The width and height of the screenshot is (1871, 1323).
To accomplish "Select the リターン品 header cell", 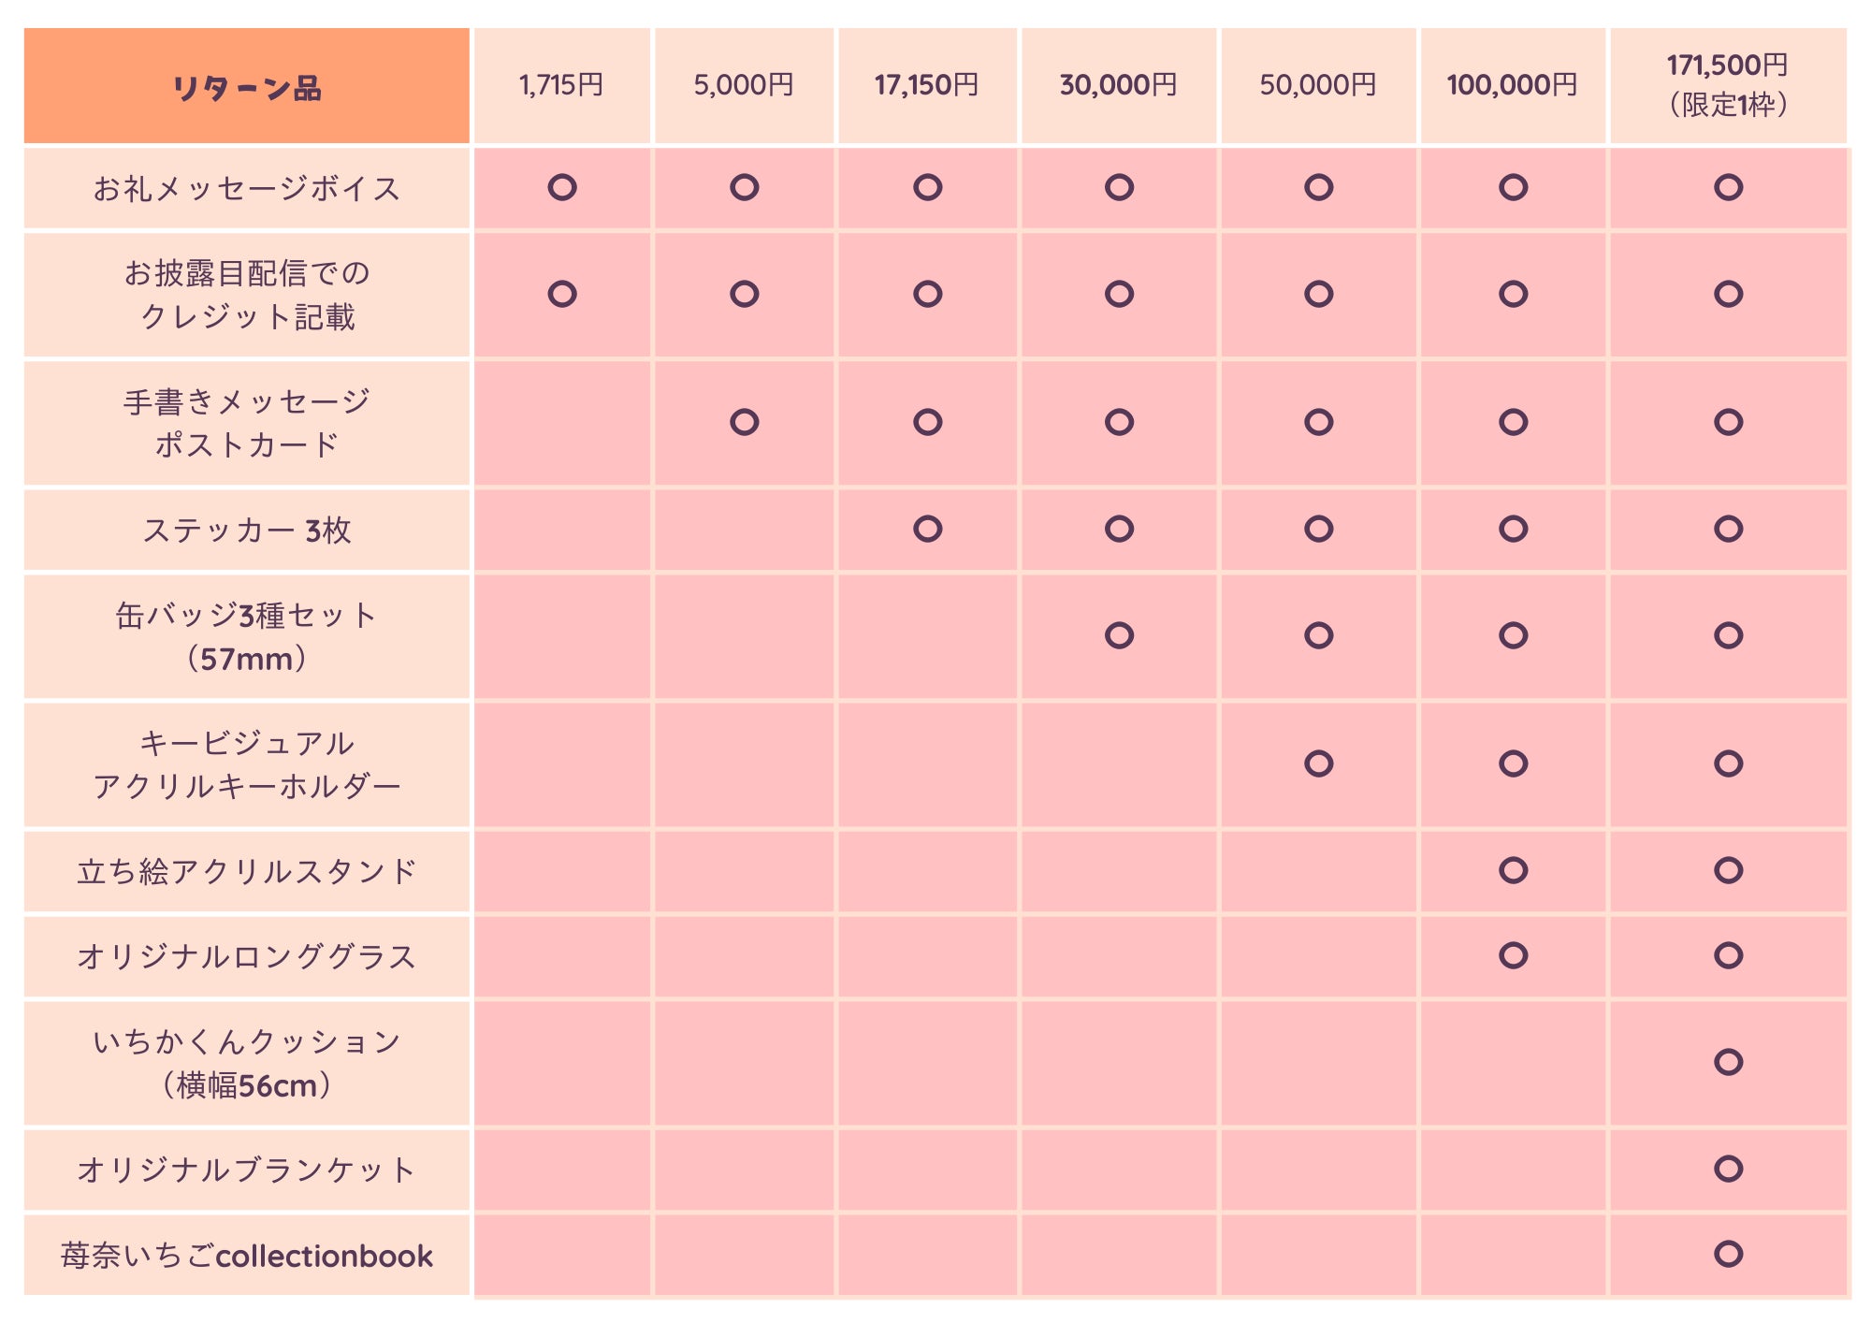I will coord(247,87).
